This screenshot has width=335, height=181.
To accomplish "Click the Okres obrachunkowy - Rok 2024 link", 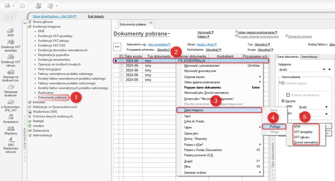I will pos(55,16).
